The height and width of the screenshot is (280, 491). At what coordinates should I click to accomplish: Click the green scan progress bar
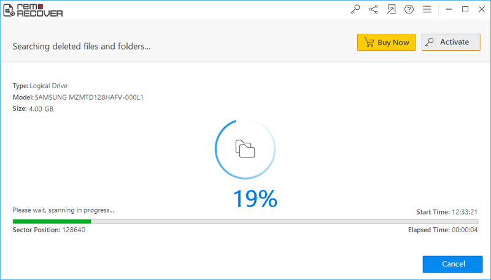(52, 221)
